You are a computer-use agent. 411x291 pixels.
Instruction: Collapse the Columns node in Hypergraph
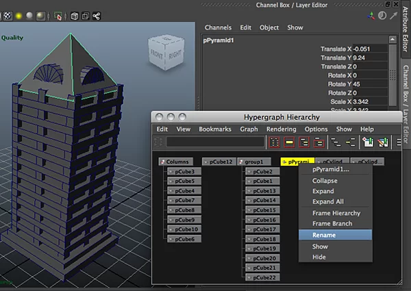click(175, 162)
